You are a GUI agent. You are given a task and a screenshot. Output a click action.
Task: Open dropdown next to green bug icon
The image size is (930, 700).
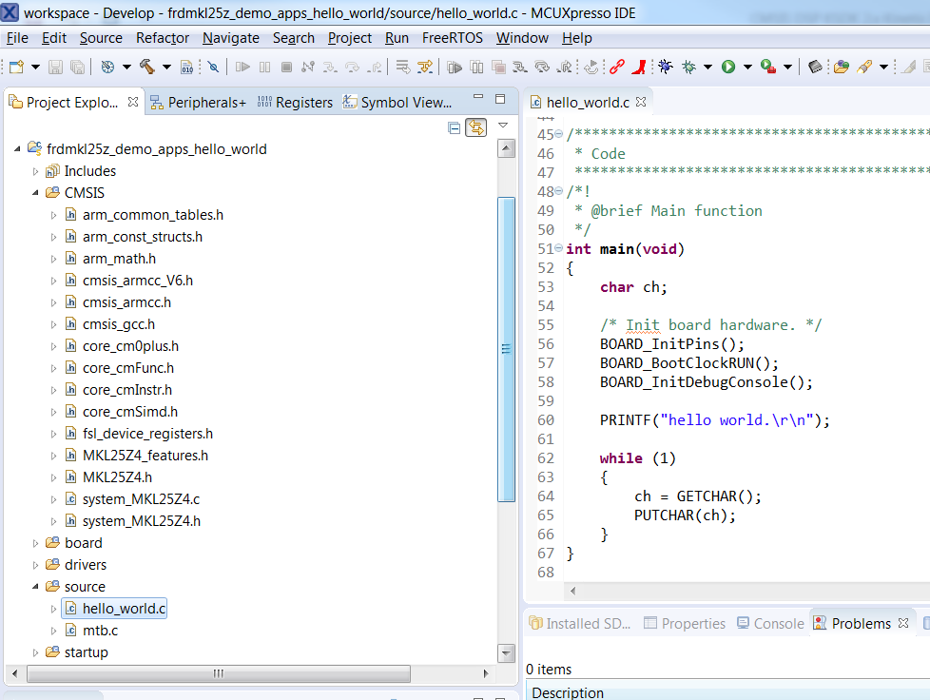[x=707, y=67]
